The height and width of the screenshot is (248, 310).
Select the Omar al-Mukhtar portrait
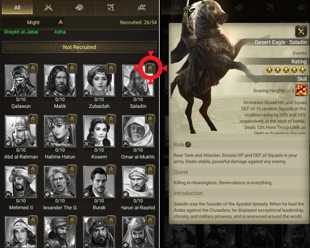[138, 131]
